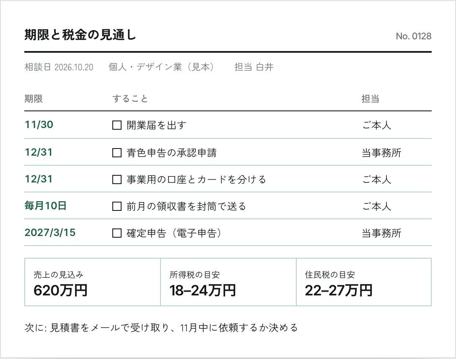The width and height of the screenshot is (456, 359).
Task: Click the 前月の領収書を封筒で送る task text
Action: (187, 206)
